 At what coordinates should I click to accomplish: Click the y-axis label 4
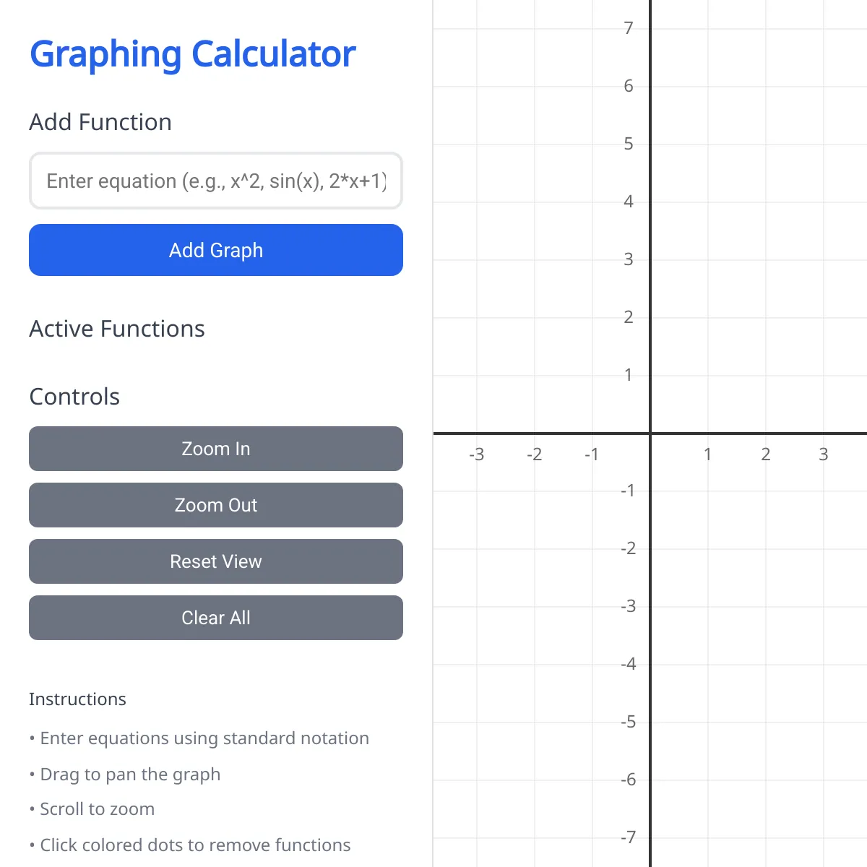coord(629,202)
